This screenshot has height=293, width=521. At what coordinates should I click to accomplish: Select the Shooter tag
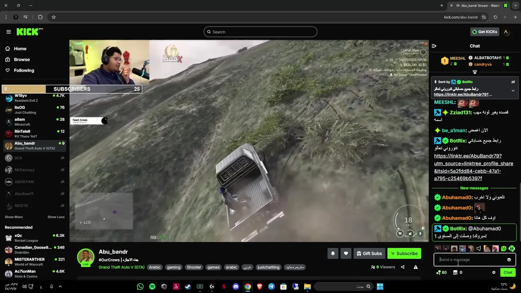point(194,267)
